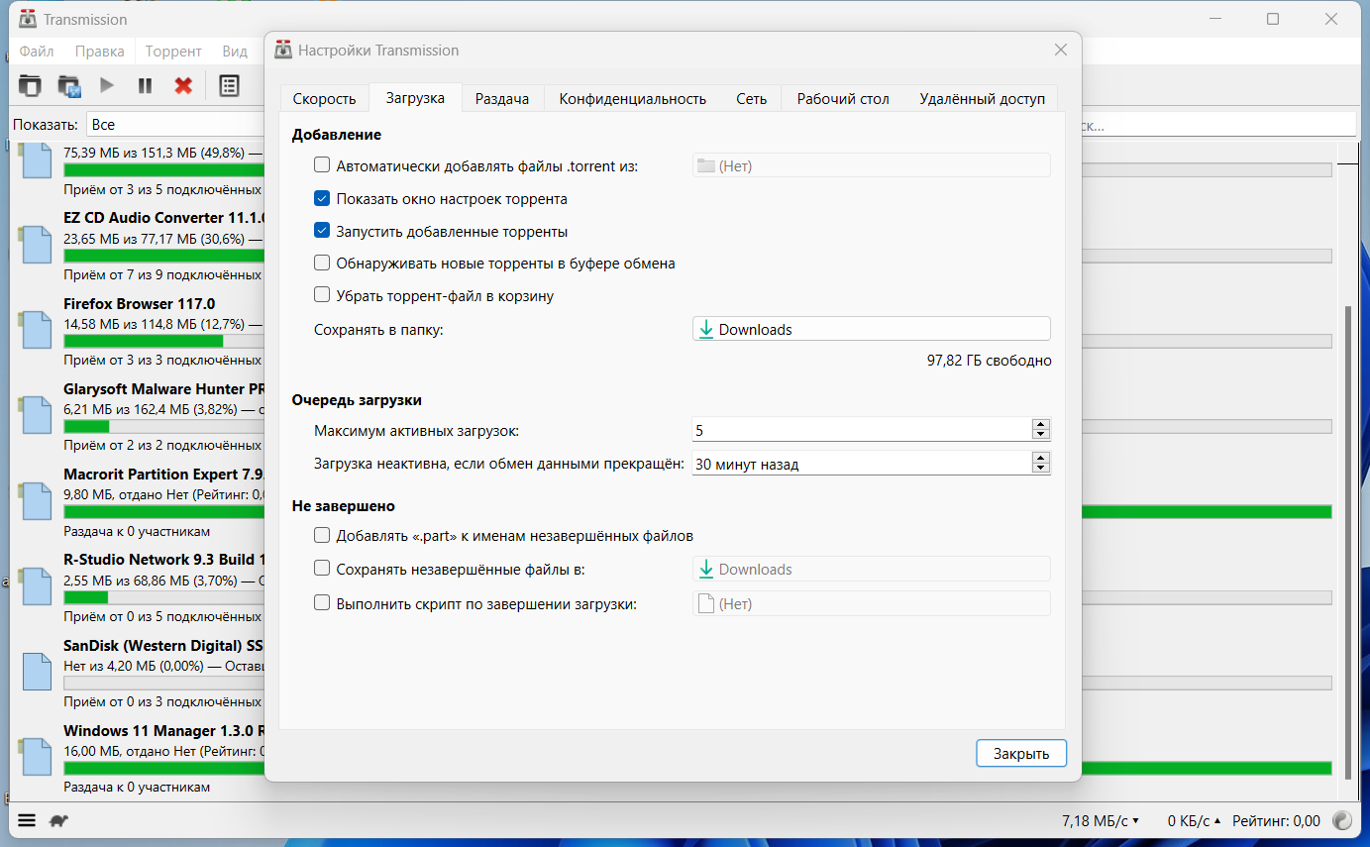Open the Сеть tab
The image size is (1370, 847).
[x=751, y=98]
